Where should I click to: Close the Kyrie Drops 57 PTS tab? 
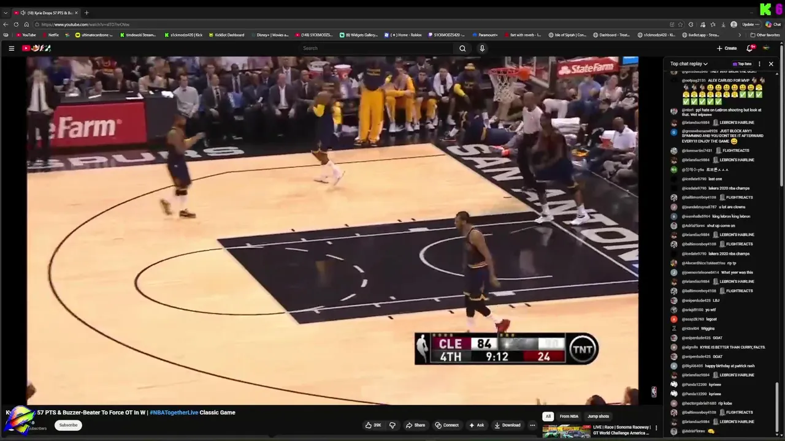[77, 12]
